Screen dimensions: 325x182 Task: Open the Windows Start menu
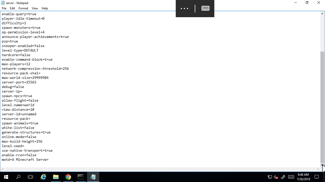click(6, 177)
